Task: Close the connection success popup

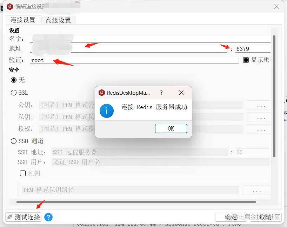Action: [x=181, y=93]
